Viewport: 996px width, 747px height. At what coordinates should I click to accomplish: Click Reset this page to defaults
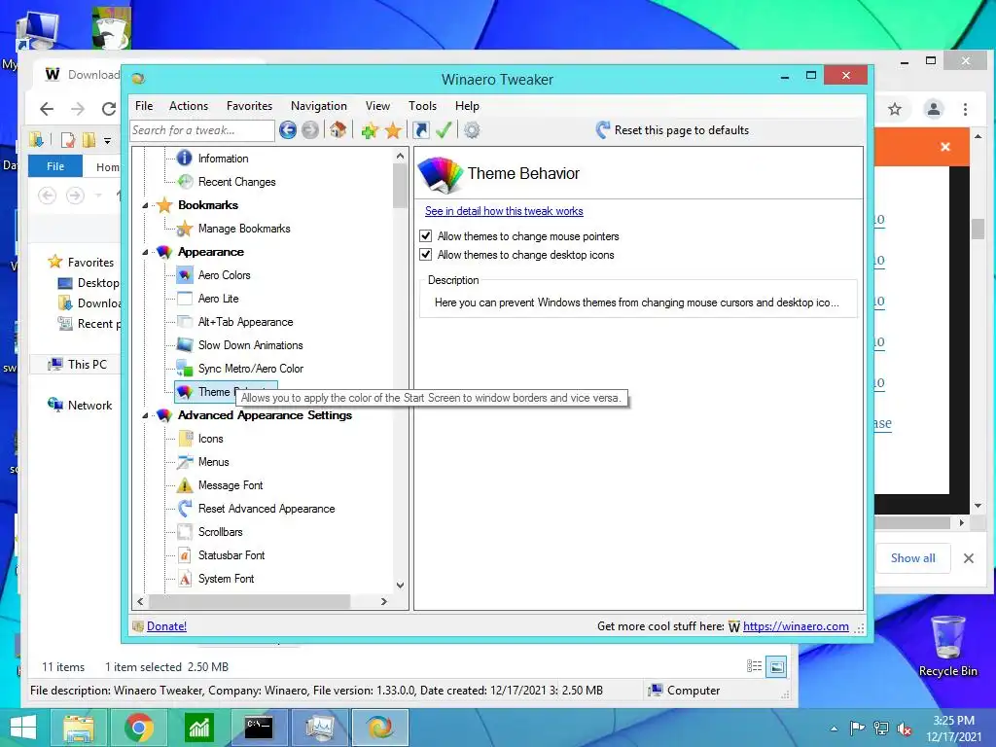coord(673,130)
